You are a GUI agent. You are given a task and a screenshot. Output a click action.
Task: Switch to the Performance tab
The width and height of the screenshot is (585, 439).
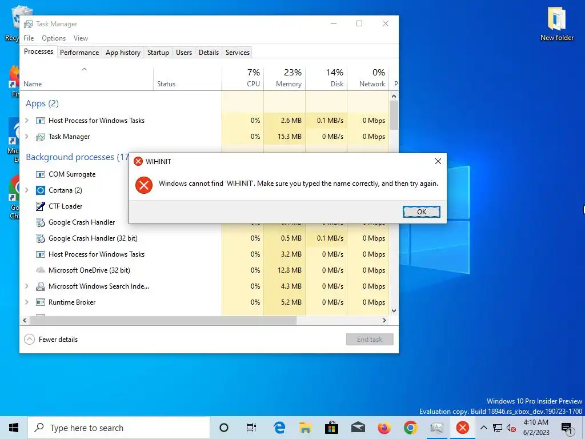(x=79, y=53)
